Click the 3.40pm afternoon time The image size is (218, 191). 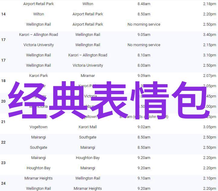pyautogui.click(x=210, y=35)
